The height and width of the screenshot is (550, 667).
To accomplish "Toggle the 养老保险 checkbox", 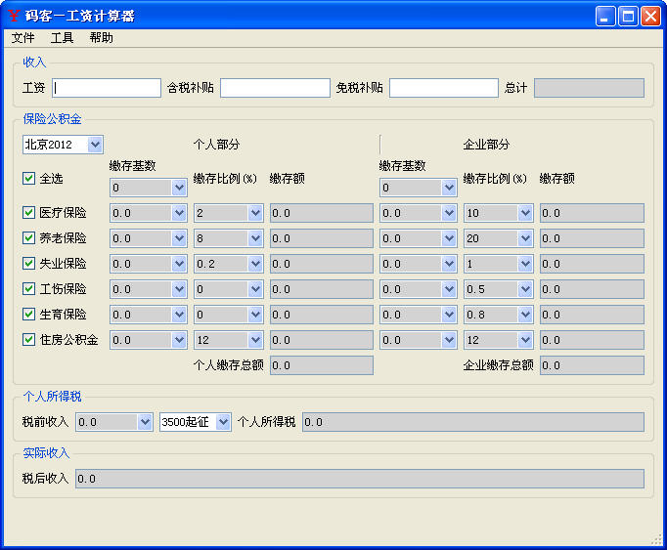I will 28,238.
